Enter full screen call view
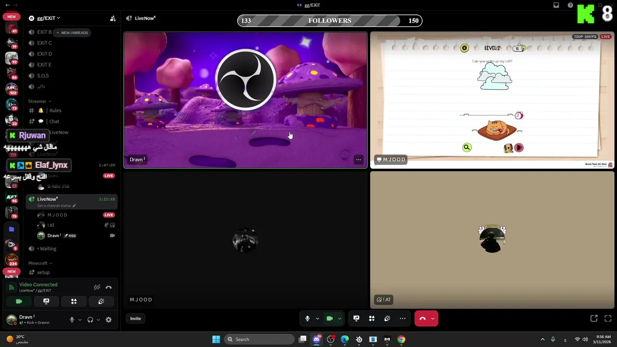Screen dimensions: 617x347 (608, 319)
